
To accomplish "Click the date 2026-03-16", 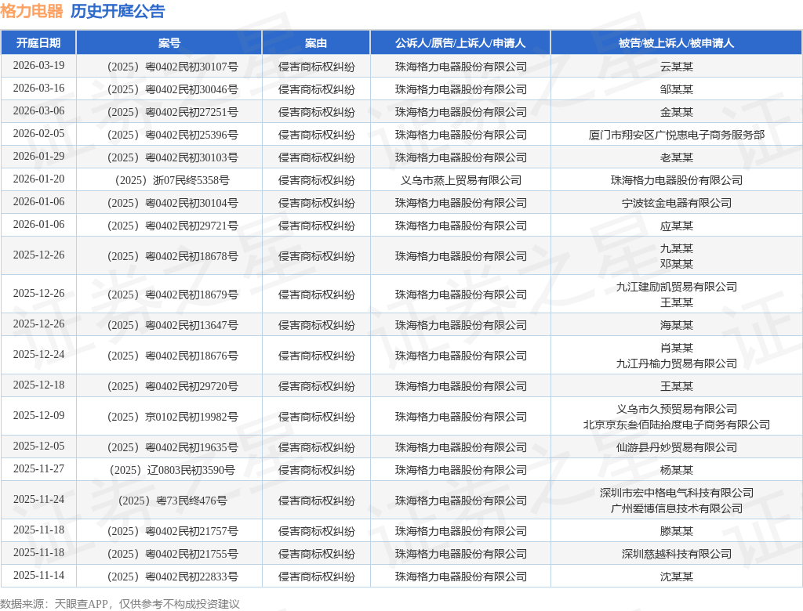I will coord(39,88).
